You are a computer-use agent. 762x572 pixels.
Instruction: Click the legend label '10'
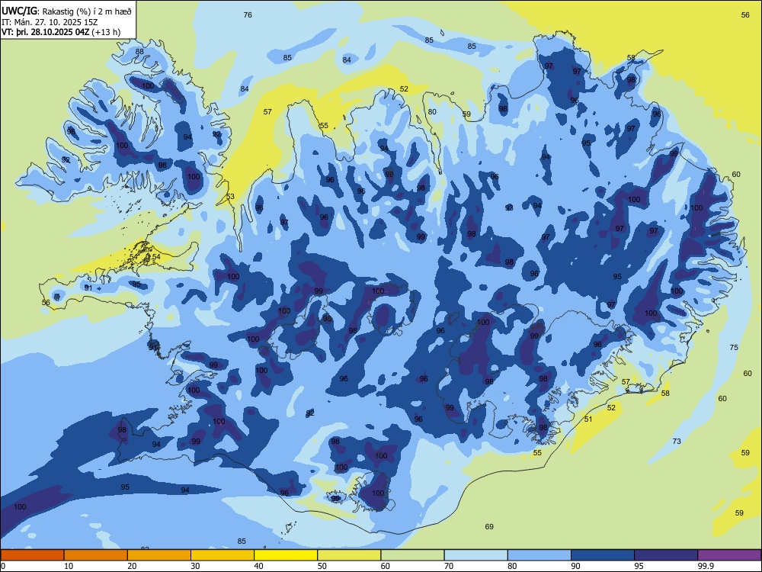coord(69,566)
